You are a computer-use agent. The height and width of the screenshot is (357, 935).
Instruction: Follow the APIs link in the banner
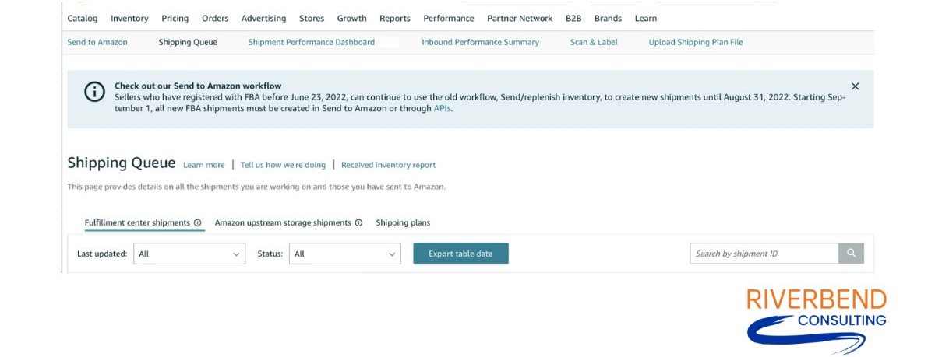pos(442,109)
